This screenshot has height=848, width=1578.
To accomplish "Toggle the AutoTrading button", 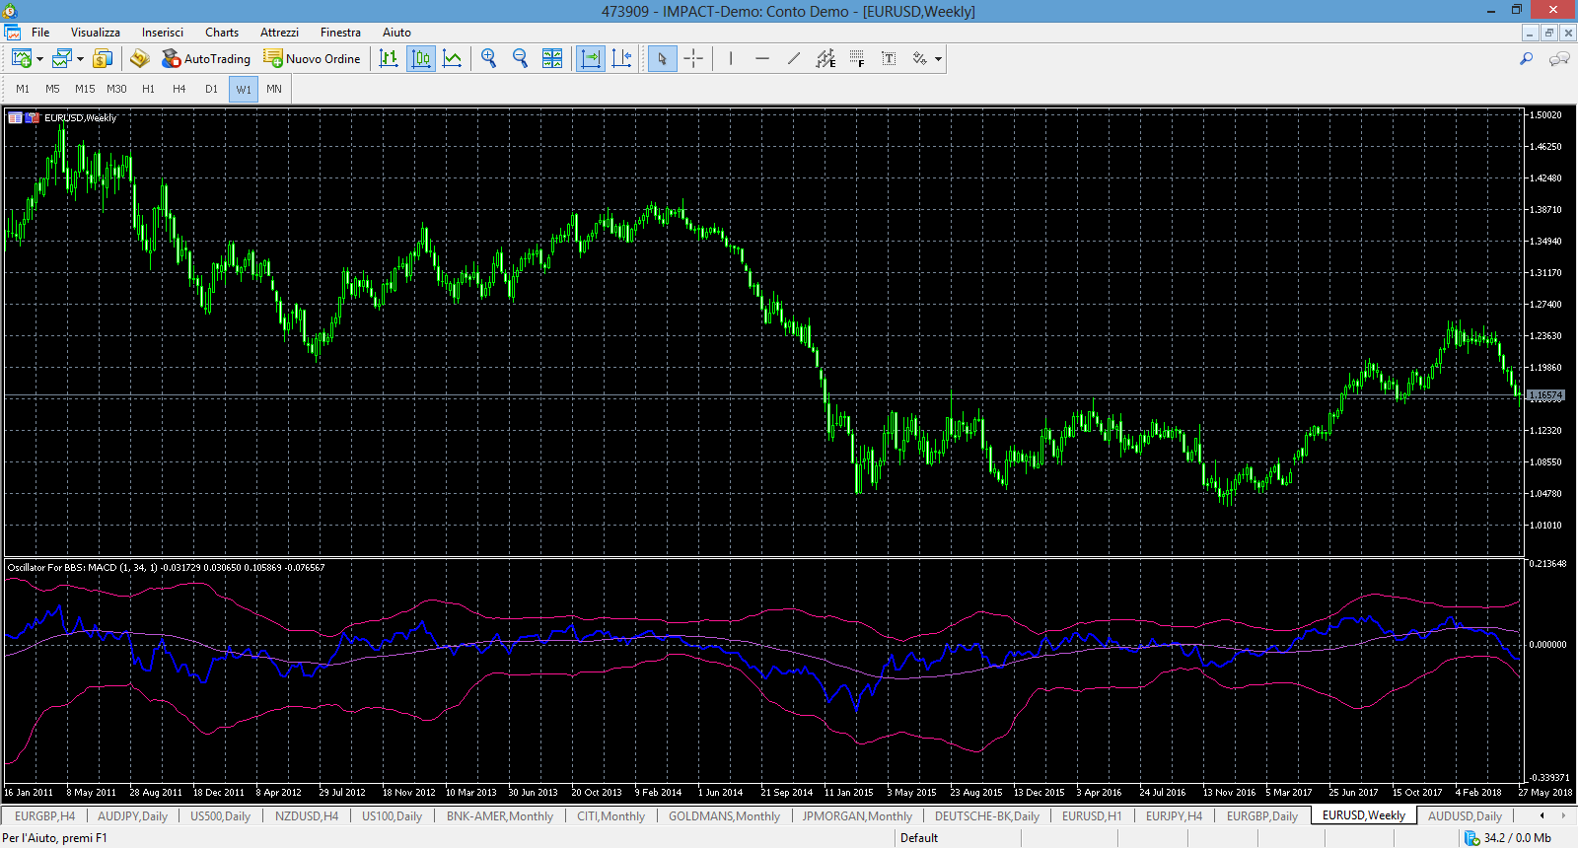I will (206, 59).
